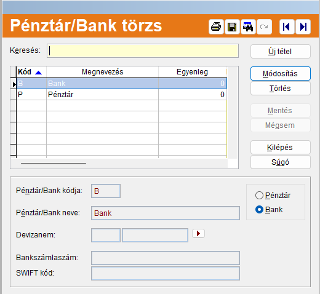The image size is (320, 294).
Task: Click the grayed redo arrow icon
Action: tap(264, 26)
